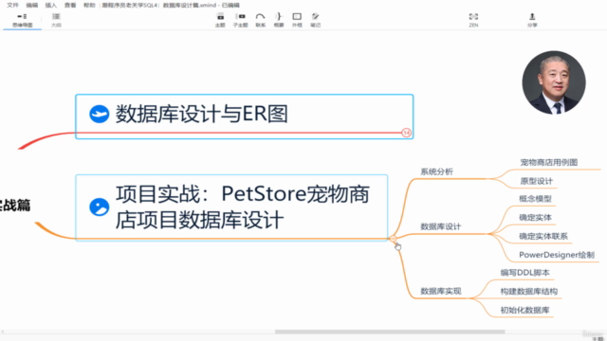
Task: Select the 宠物商店用例图 node
Action: (x=548, y=162)
